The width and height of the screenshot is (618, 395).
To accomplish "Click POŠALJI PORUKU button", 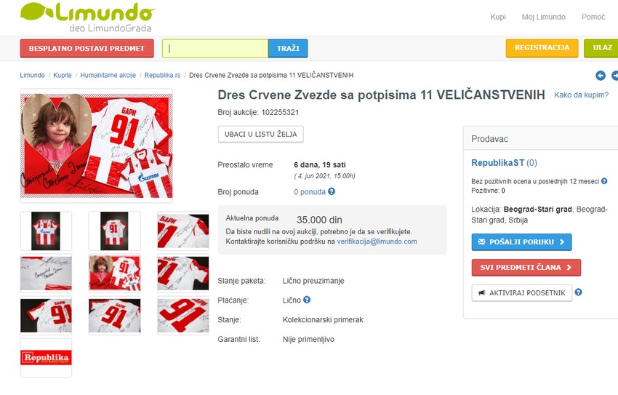I will (521, 242).
